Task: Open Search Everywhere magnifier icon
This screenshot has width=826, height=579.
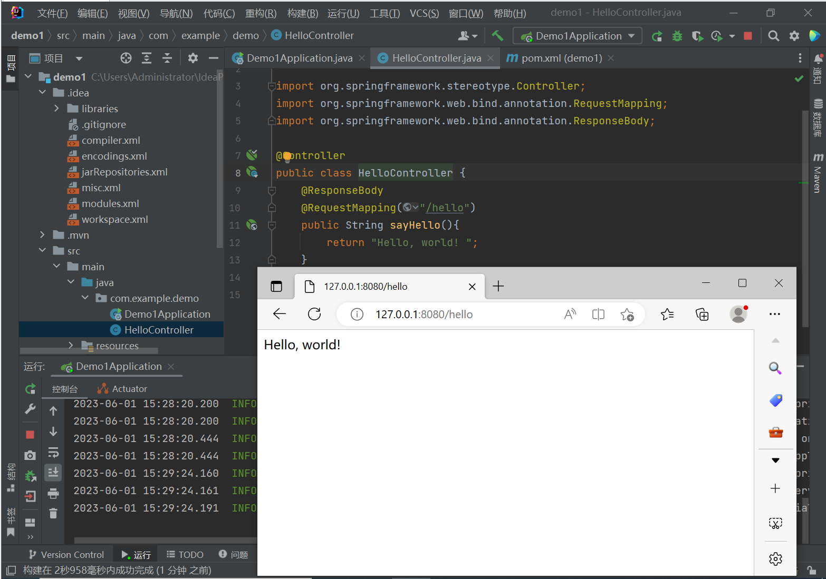Action: pos(773,36)
